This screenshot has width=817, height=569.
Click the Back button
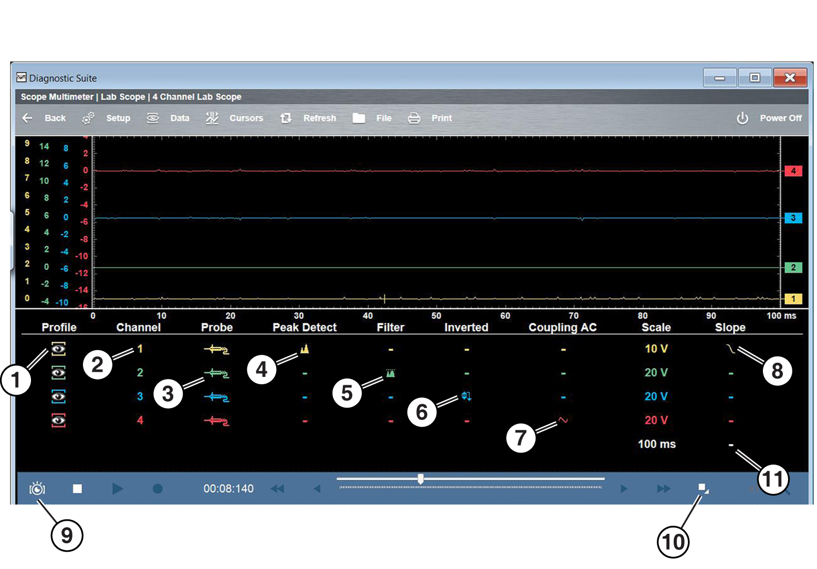tap(44, 118)
